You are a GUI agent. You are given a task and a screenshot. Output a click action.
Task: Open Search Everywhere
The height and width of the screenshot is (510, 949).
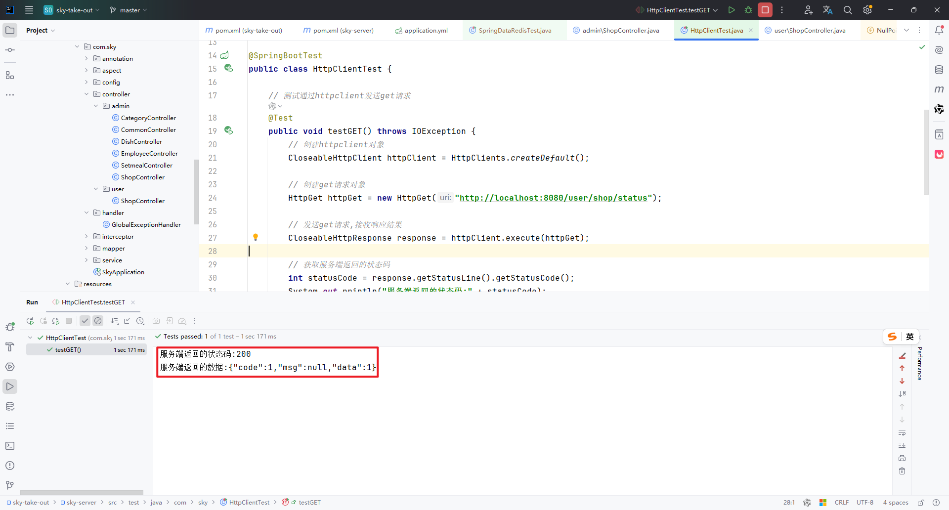pos(848,10)
